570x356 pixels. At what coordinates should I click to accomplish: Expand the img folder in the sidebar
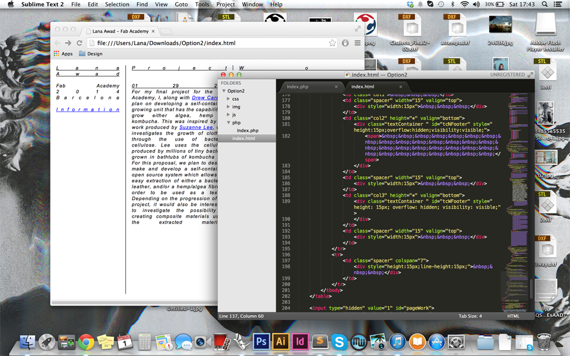(x=228, y=107)
